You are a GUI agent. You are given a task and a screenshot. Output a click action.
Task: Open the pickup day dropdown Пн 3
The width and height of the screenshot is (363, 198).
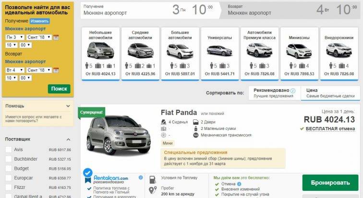[15, 37]
